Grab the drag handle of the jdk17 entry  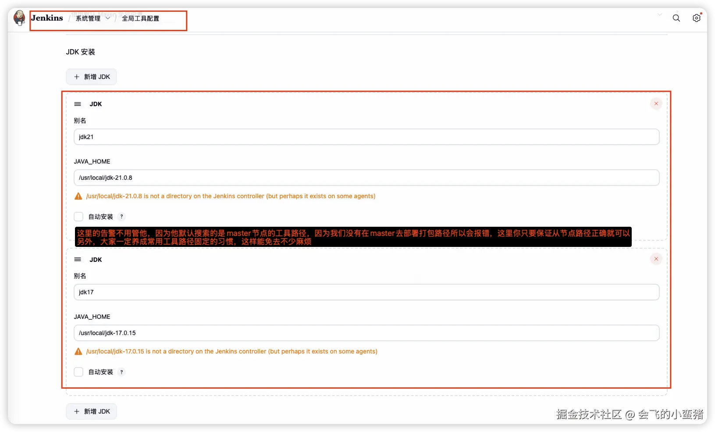click(x=78, y=259)
